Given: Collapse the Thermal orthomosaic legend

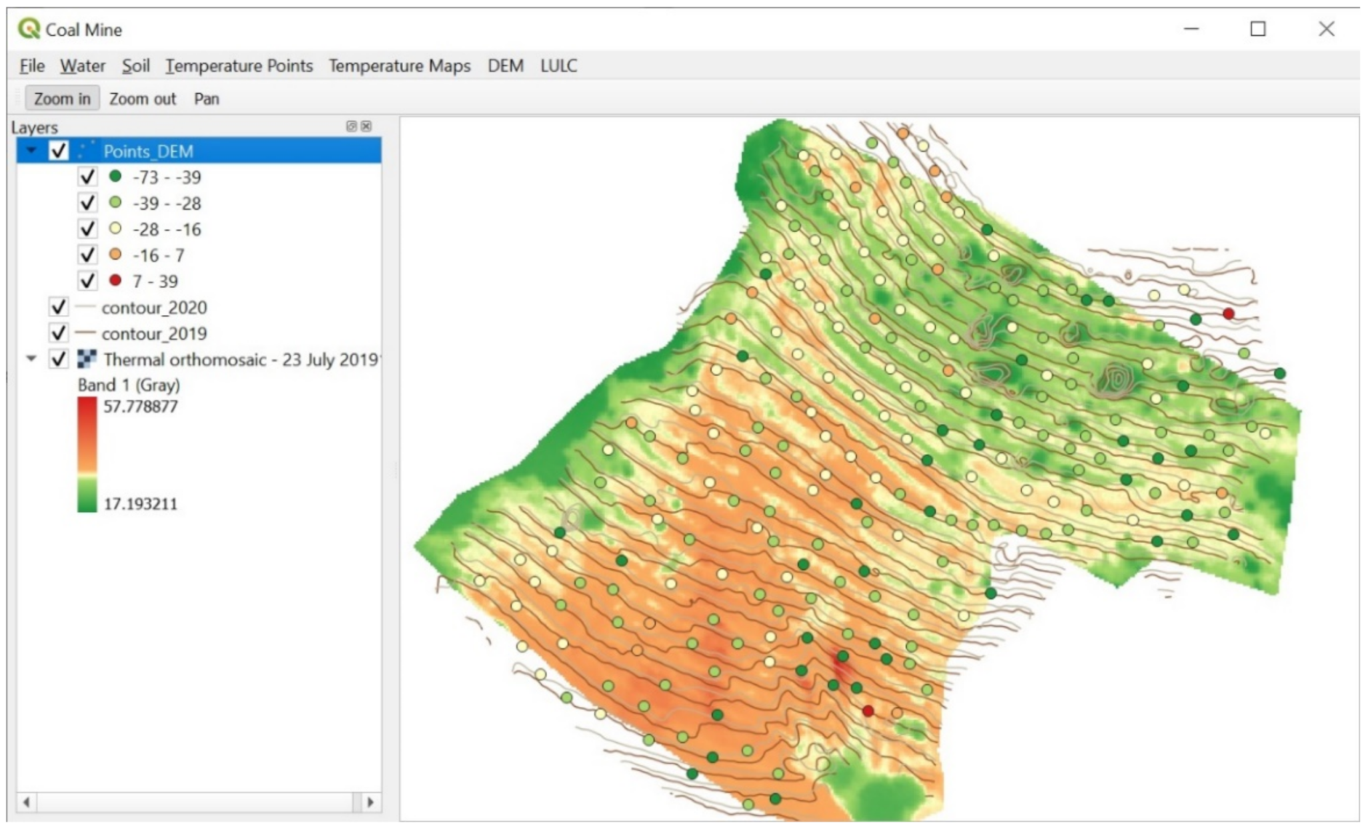Looking at the screenshot, I should coord(31,359).
